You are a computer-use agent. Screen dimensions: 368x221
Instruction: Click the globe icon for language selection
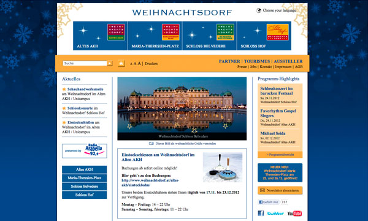click(259, 10)
